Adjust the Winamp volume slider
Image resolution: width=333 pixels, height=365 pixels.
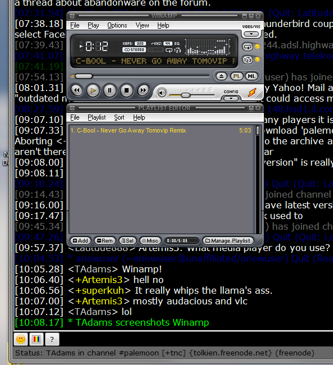pos(185,95)
